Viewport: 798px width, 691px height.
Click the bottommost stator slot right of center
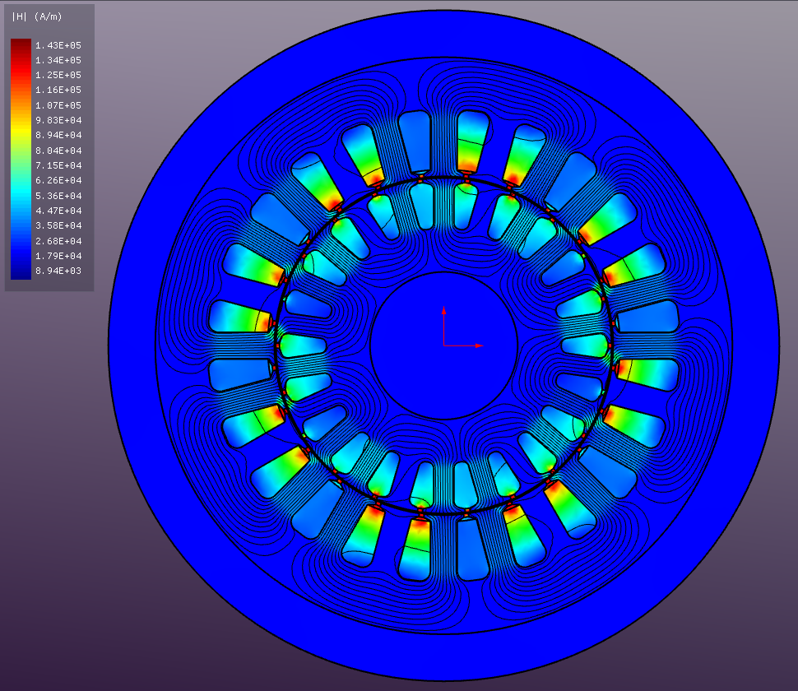(x=472, y=550)
